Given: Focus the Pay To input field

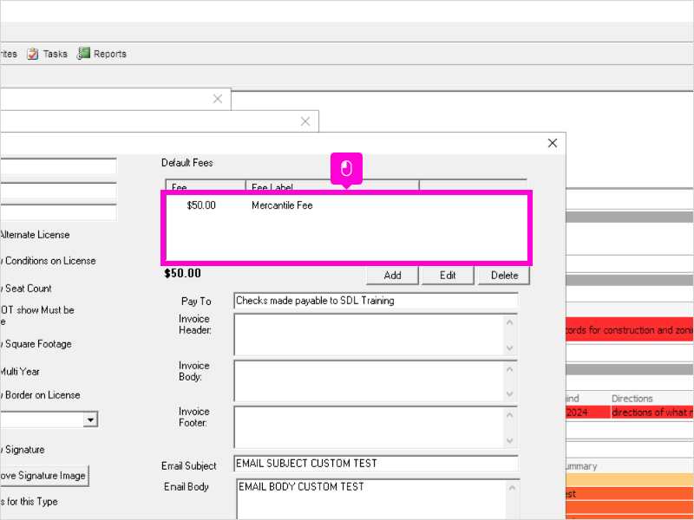Looking at the screenshot, I should pos(376,301).
